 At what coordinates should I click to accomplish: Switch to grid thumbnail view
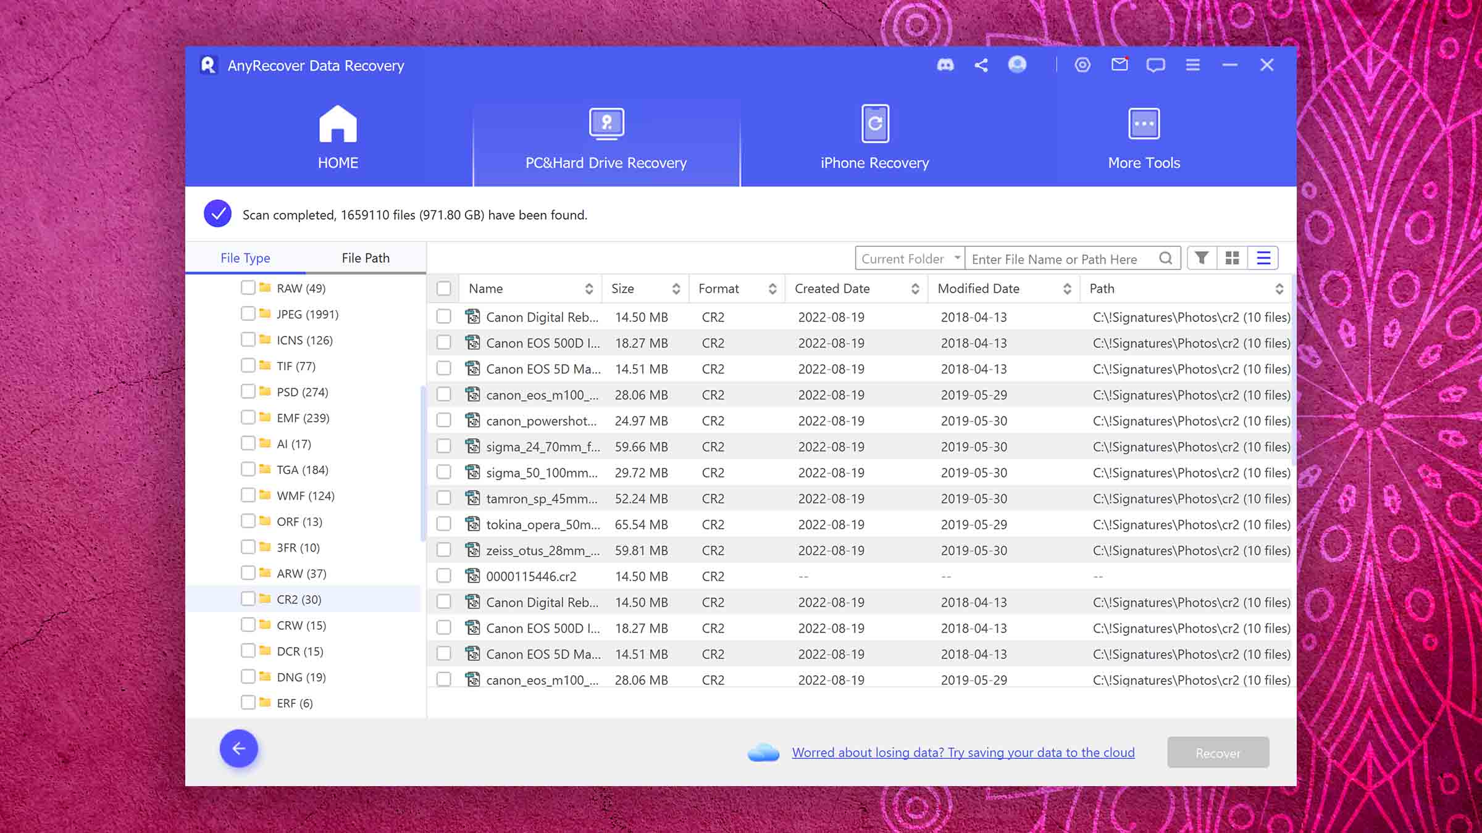(x=1232, y=258)
